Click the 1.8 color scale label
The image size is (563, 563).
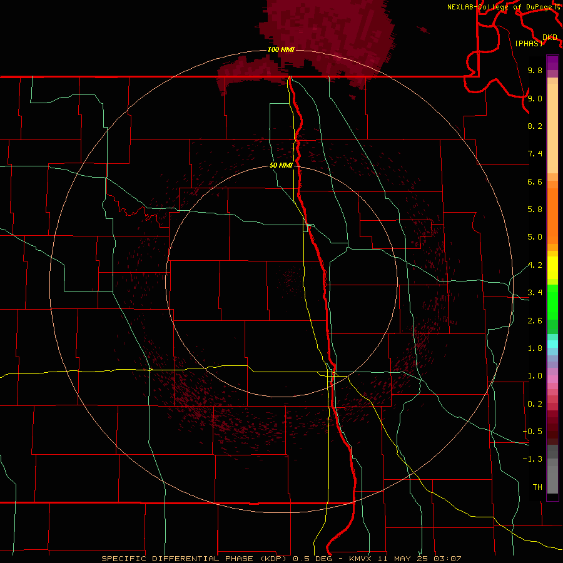click(535, 348)
